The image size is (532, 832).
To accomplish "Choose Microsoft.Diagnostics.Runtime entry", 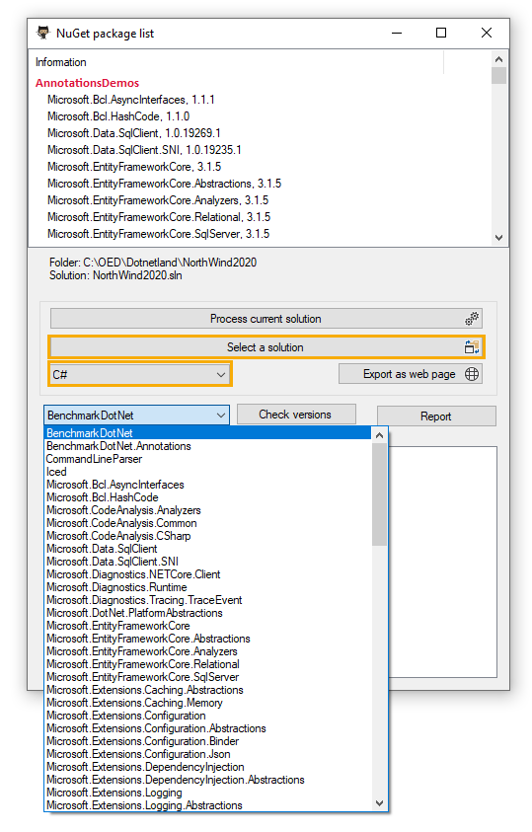I will click(208, 587).
